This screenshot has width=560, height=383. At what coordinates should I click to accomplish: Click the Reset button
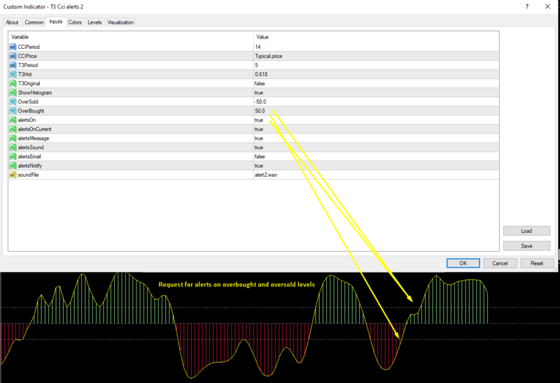click(537, 263)
